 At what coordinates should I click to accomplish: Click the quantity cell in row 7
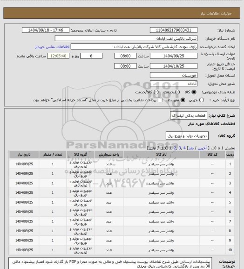click(53, 221)
